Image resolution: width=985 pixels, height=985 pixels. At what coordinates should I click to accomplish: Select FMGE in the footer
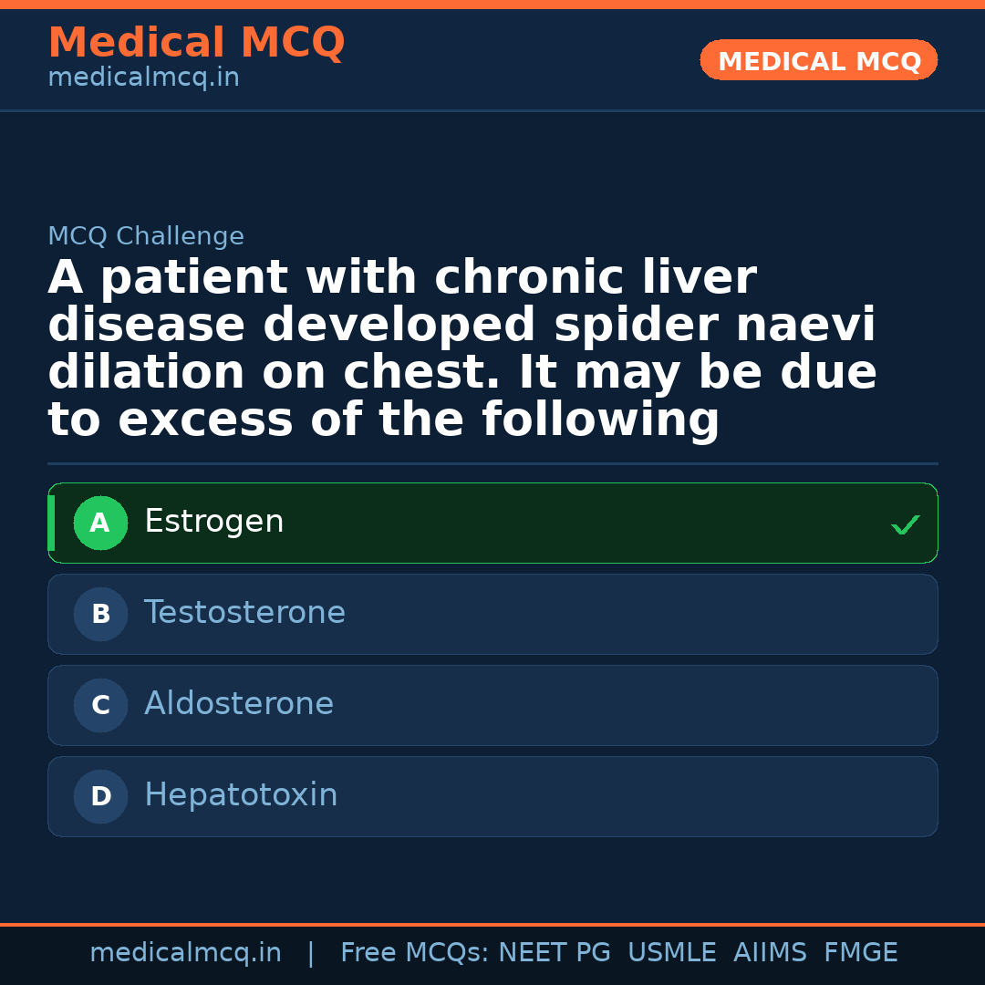[x=860, y=953]
